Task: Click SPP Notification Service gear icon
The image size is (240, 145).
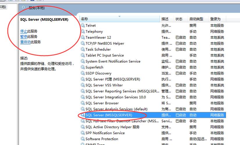Action: pyautogui.click(x=83, y=133)
